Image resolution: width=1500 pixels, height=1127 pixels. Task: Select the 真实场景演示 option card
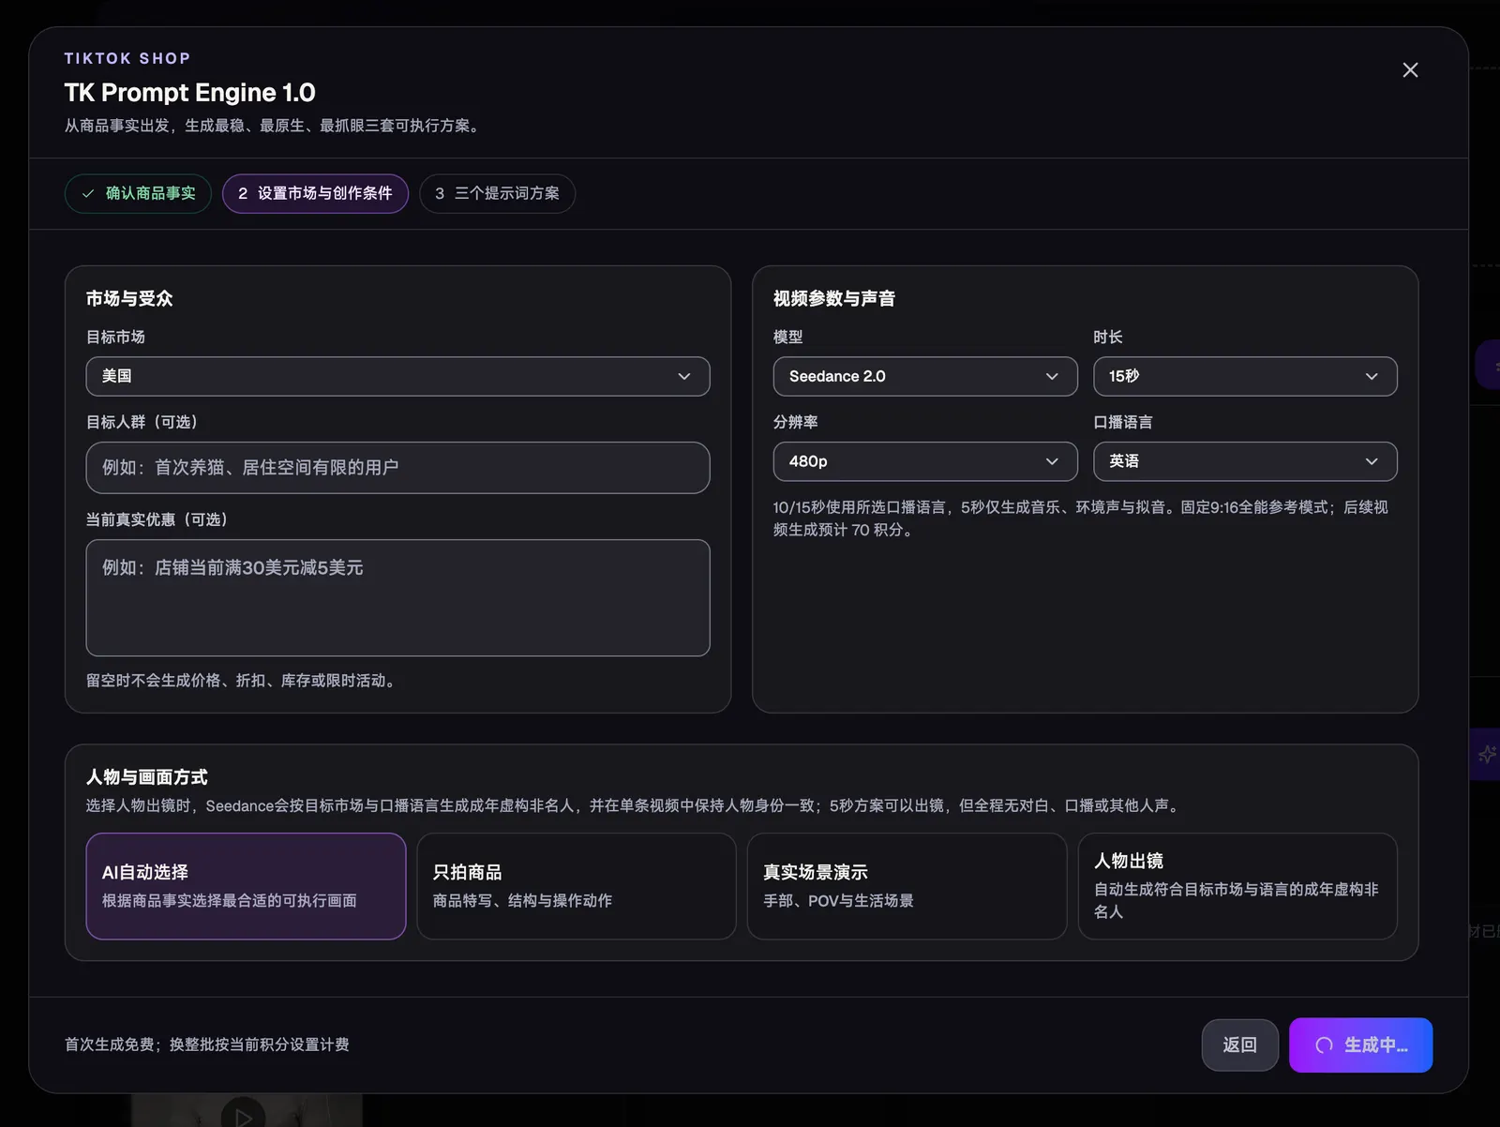(907, 886)
